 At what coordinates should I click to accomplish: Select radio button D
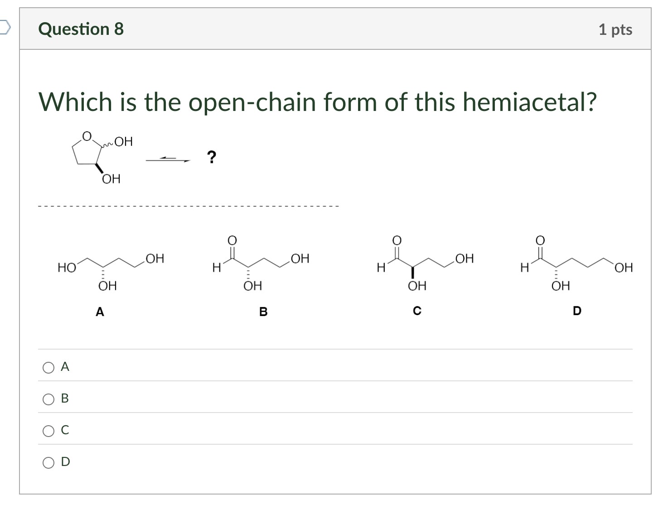tap(48, 463)
